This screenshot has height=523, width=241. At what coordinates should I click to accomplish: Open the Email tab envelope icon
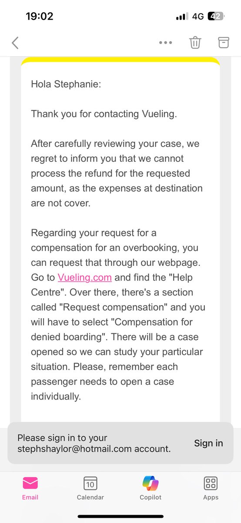pos(30,483)
